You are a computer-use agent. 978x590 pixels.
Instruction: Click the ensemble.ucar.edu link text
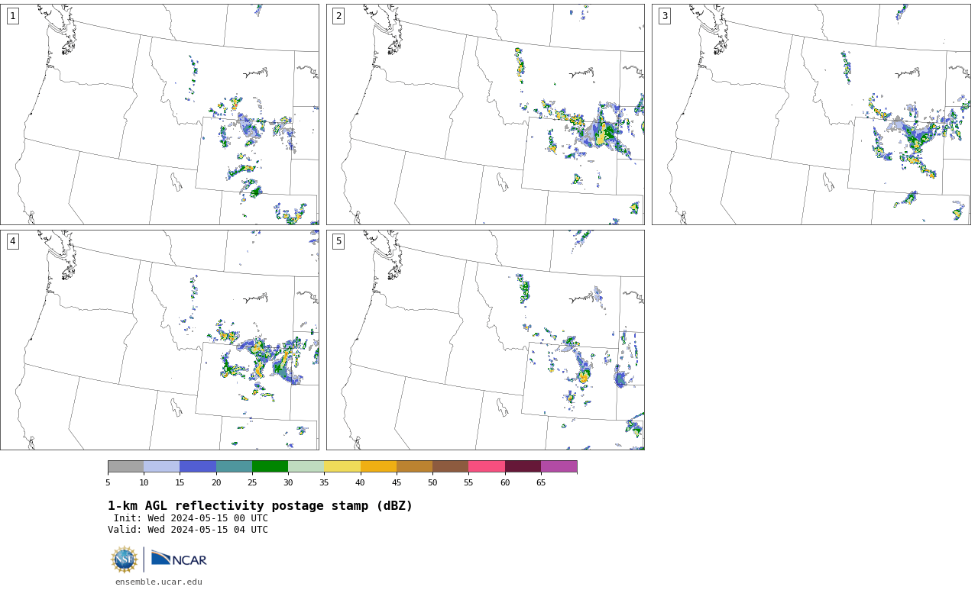pyautogui.click(x=159, y=582)
